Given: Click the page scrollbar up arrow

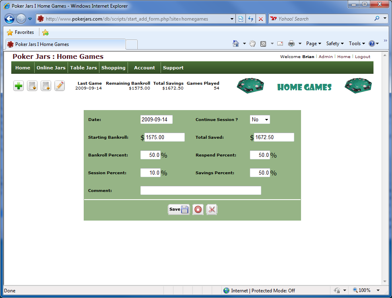Looking at the screenshot, I should tap(385, 55).
